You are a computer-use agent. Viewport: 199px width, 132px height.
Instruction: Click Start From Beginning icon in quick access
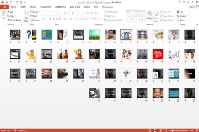click(21, 2)
